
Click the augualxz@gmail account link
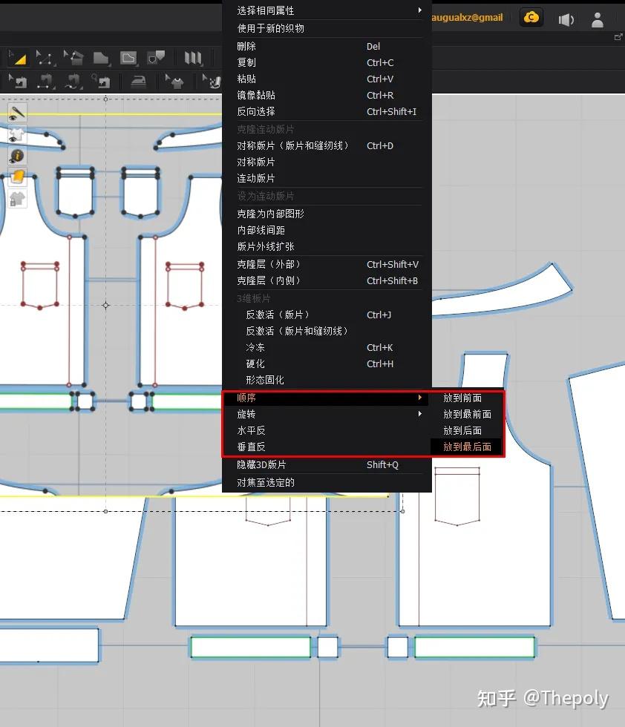tap(468, 17)
